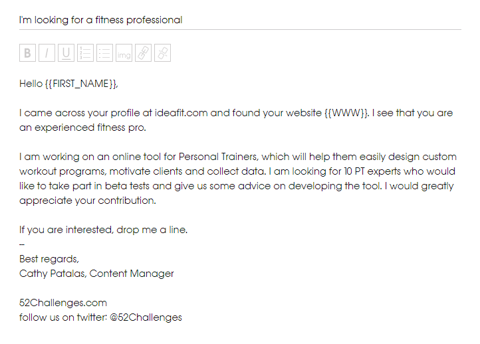Toggle italic formatting

47,54
